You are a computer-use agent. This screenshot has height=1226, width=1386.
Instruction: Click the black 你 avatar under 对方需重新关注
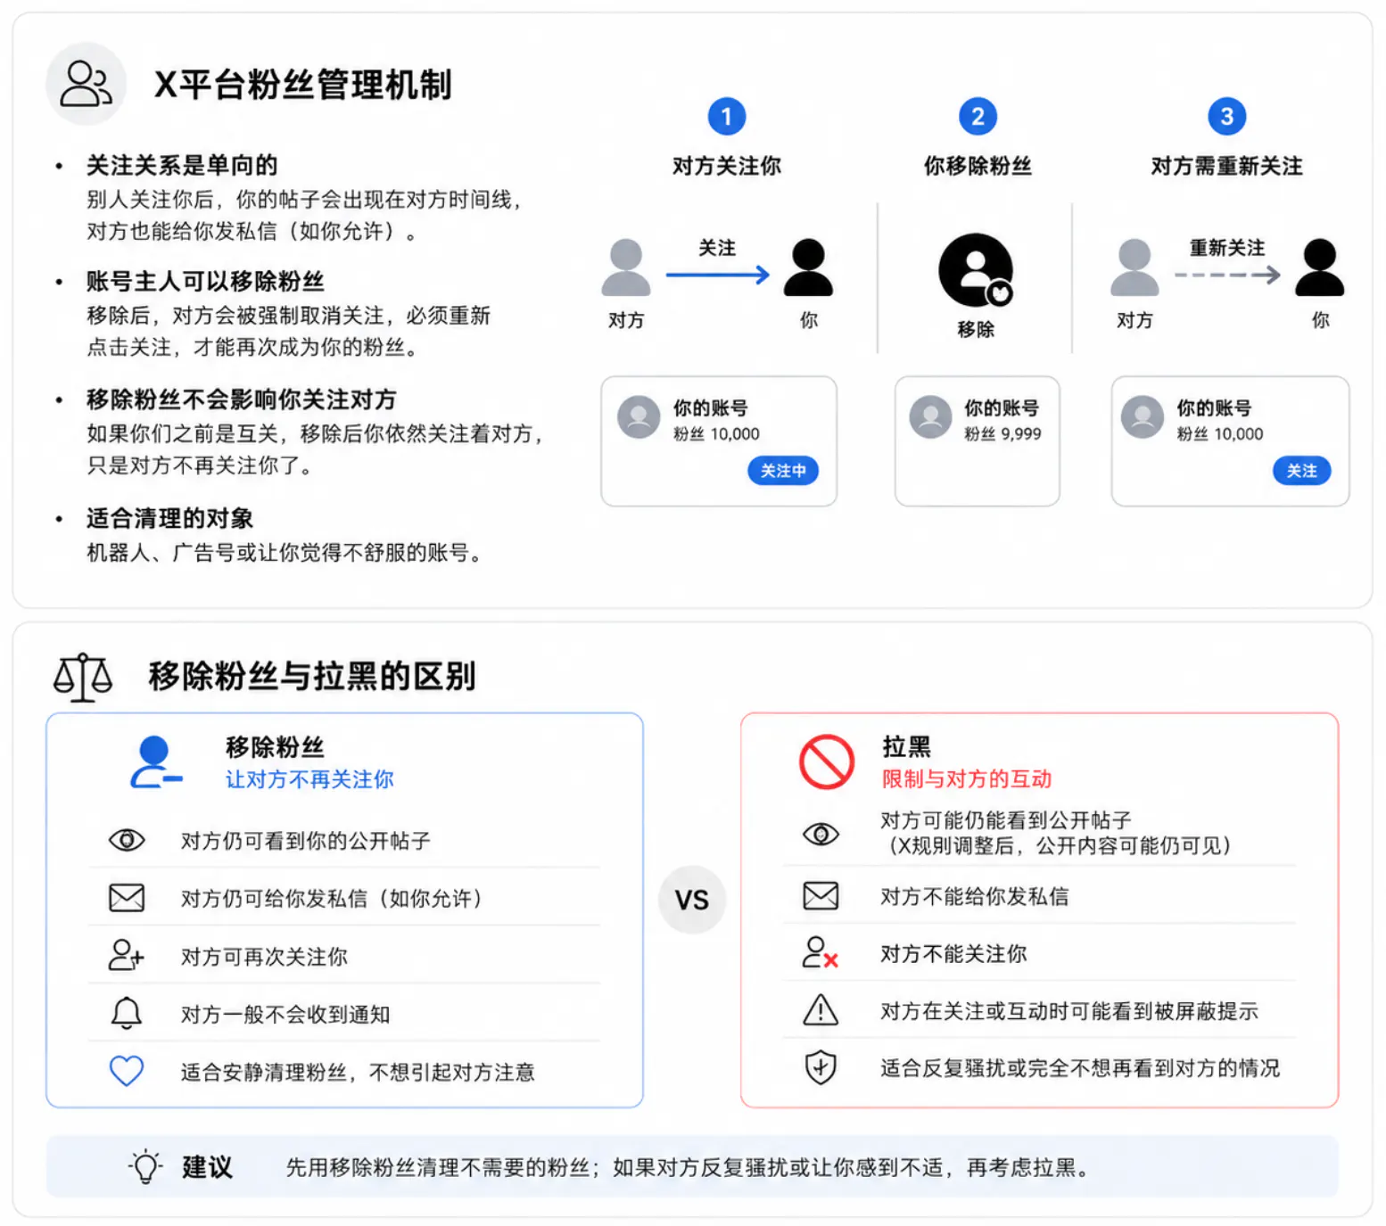point(1320,267)
